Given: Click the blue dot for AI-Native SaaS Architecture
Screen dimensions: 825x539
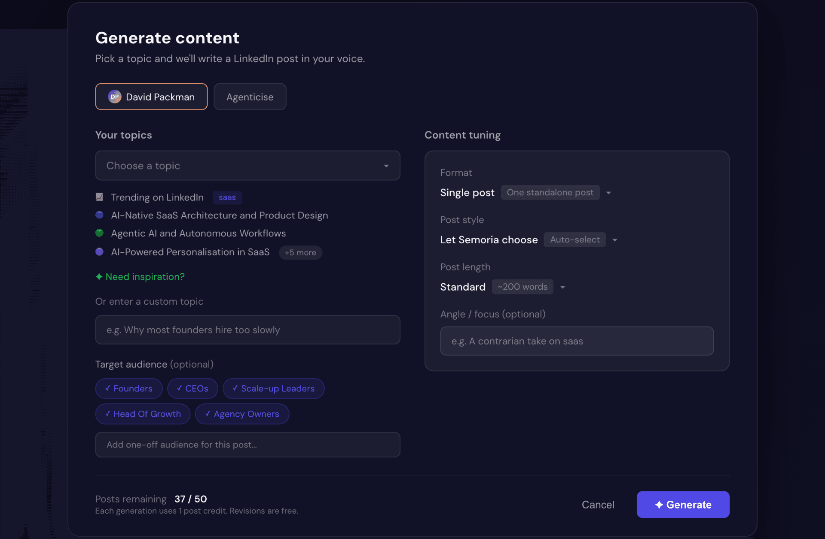Looking at the screenshot, I should pos(99,215).
